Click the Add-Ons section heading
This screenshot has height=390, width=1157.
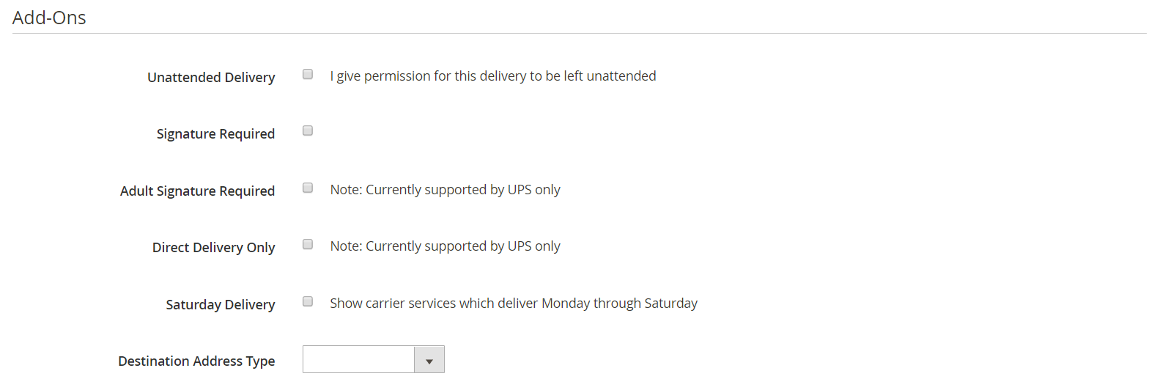tap(49, 18)
